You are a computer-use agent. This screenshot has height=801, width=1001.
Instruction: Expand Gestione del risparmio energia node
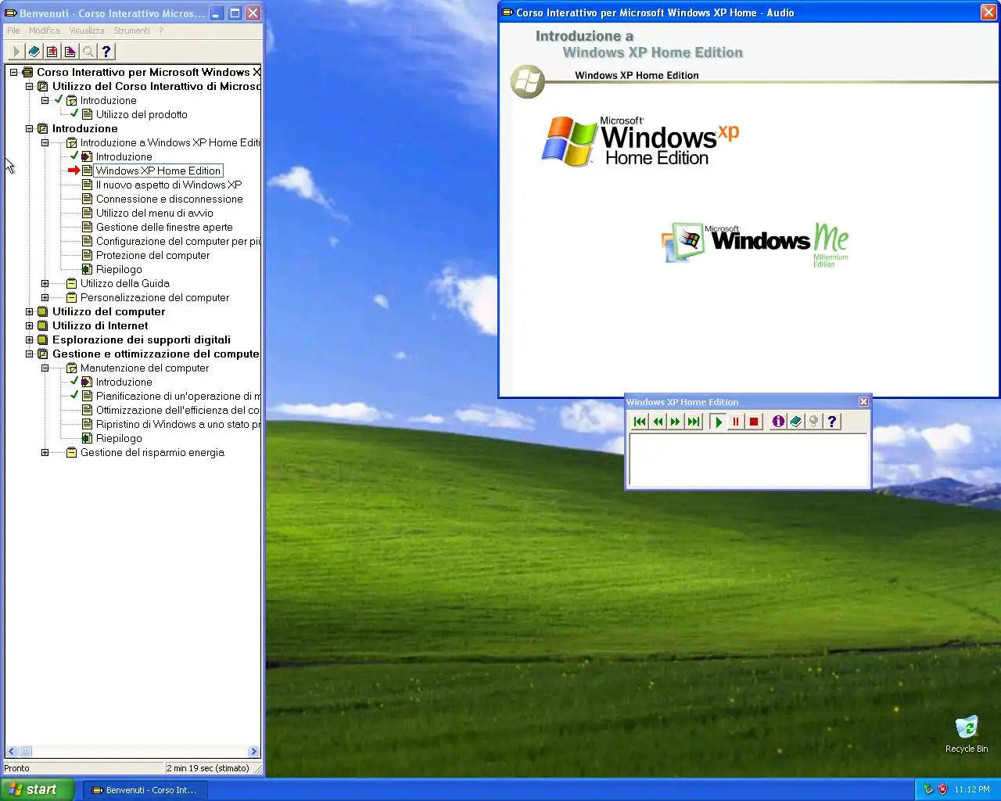point(45,452)
